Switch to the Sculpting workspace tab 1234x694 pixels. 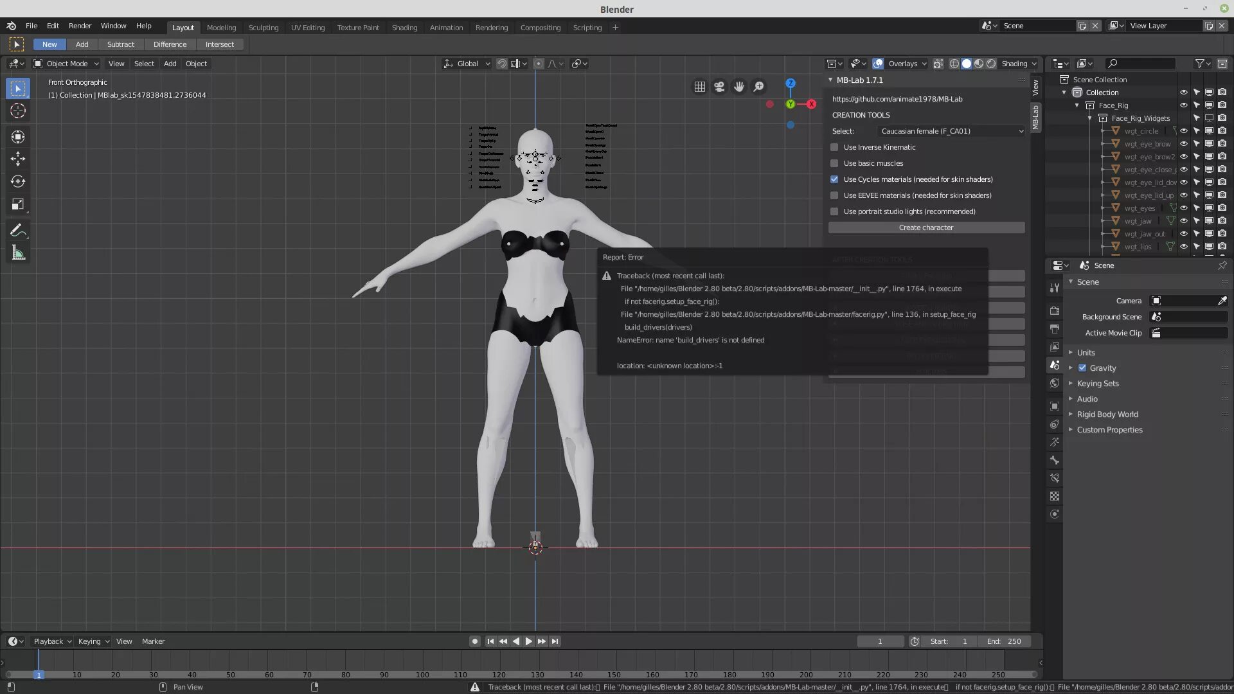[x=264, y=28]
